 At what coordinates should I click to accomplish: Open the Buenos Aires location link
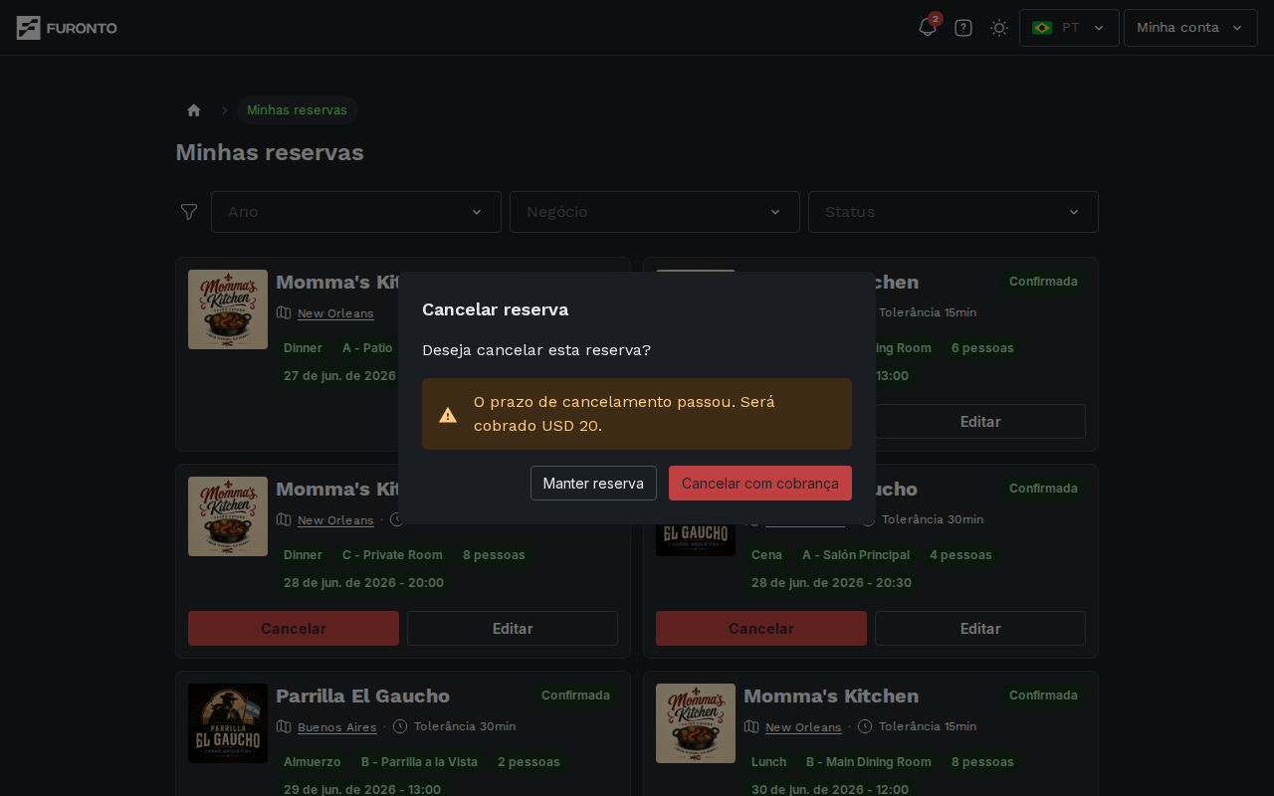[x=337, y=727]
